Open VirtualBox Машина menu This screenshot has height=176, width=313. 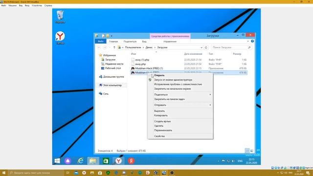[12, 5]
